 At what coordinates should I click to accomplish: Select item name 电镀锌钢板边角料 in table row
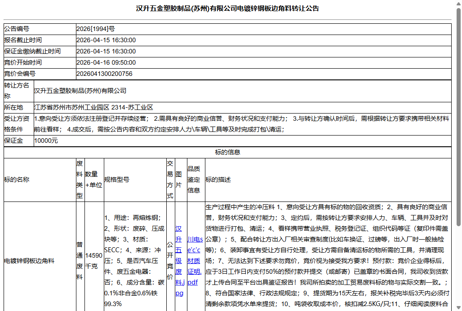click(29, 261)
